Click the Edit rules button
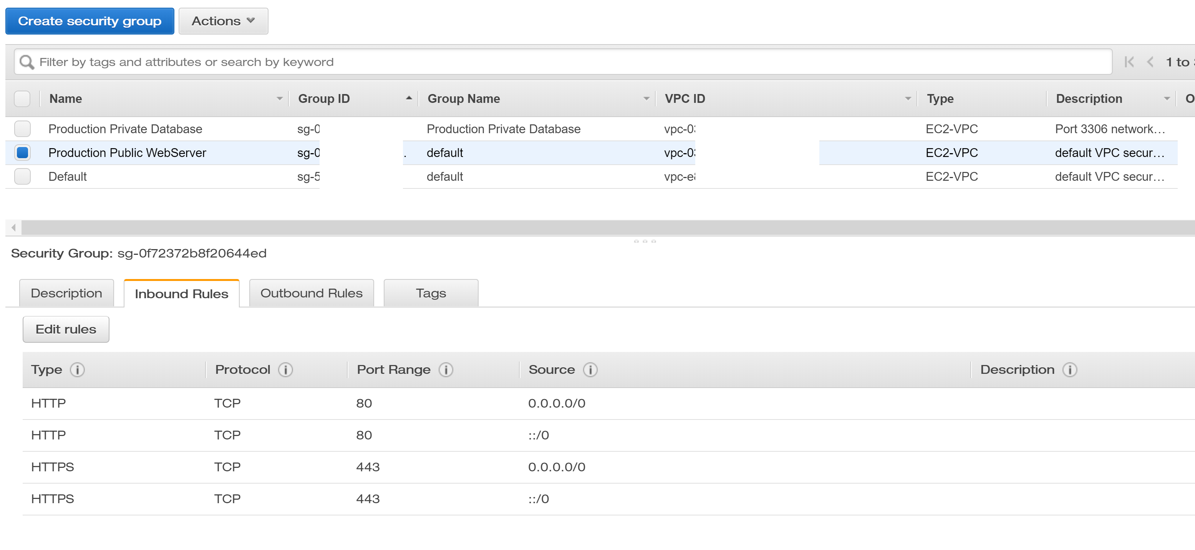Image resolution: width=1195 pixels, height=550 pixels. (66, 329)
